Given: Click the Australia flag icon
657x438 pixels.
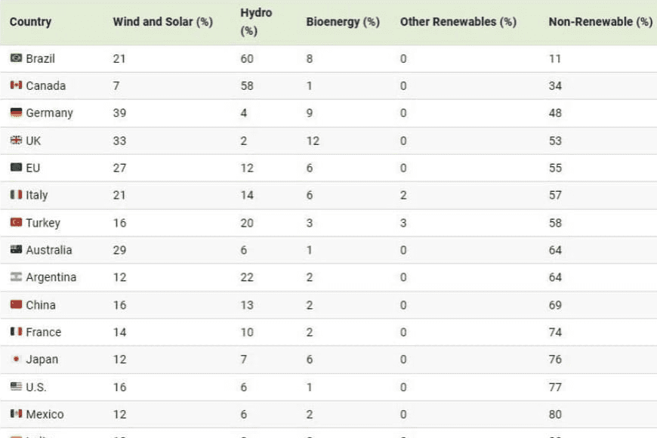Looking at the screenshot, I should pyautogui.click(x=16, y=250).
